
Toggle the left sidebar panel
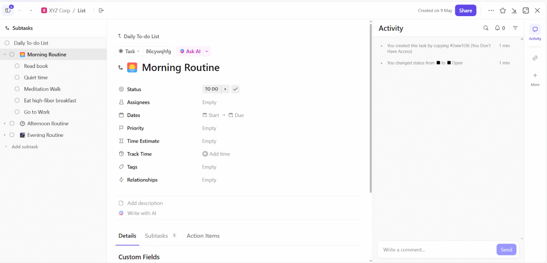[7, 10]
